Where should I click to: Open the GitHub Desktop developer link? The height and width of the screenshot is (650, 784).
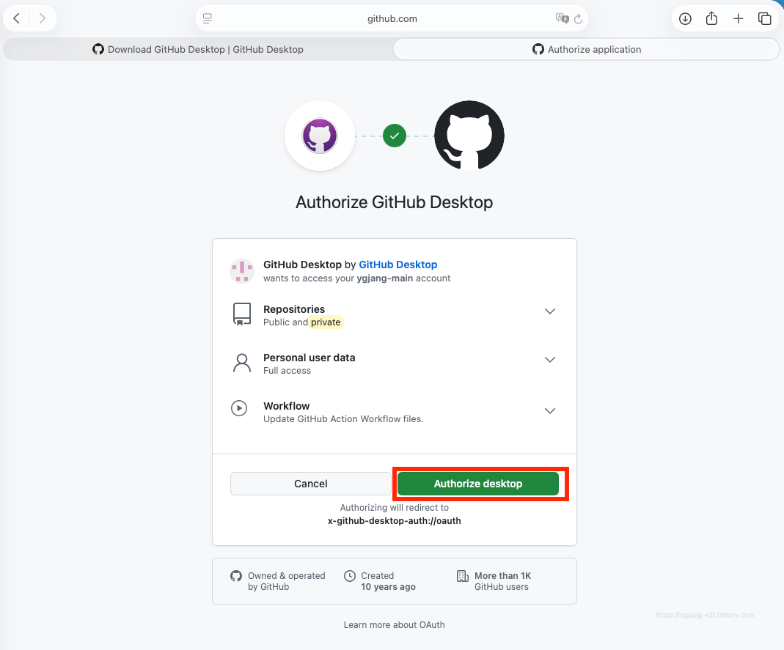click(398, 265)
